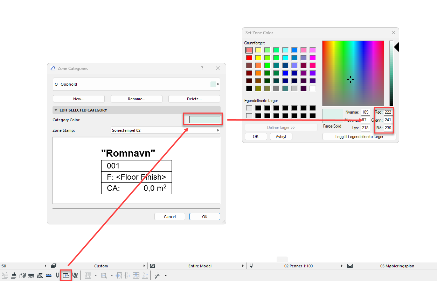Click the Line Types icon in bottom toolbar
This screenshot has width=437, height=281.
coord(49,275)
